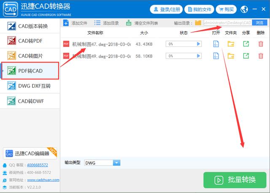Click the output directory folder icon
This screenshot has height=193, width=270.
[x=198, y=23]
